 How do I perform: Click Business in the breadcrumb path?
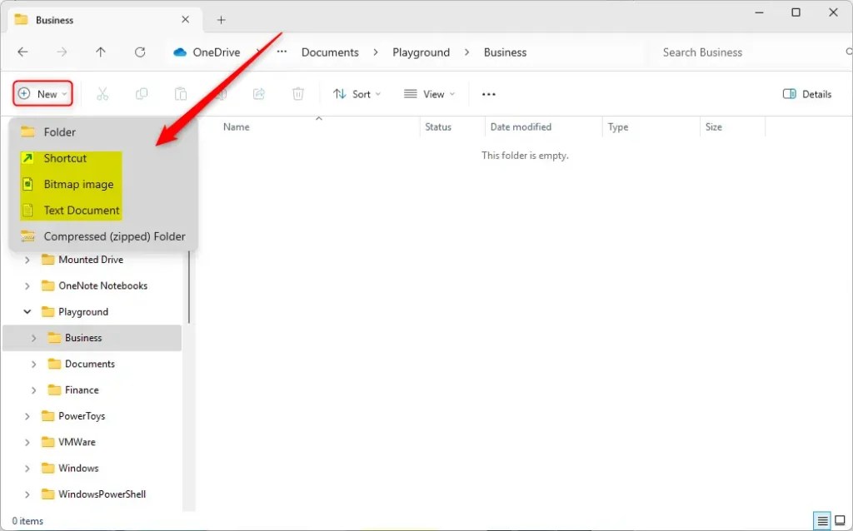pos(506,52)
